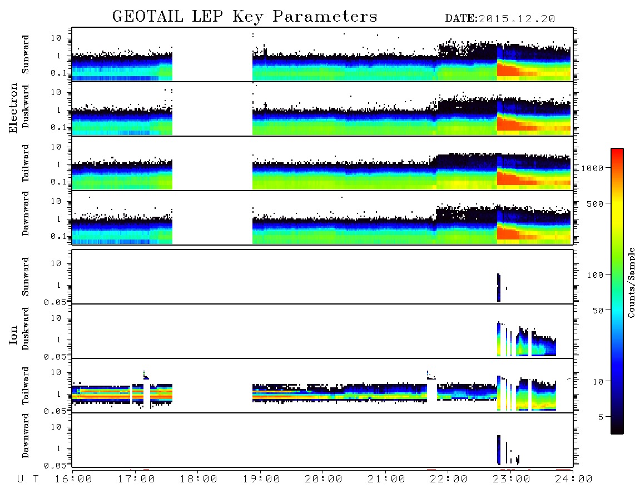Click the 20:00 time axis label

pos(324,480)
